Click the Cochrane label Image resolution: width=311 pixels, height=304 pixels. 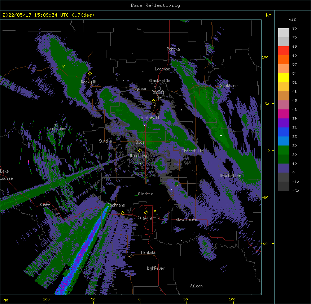[x=116, y=205]
